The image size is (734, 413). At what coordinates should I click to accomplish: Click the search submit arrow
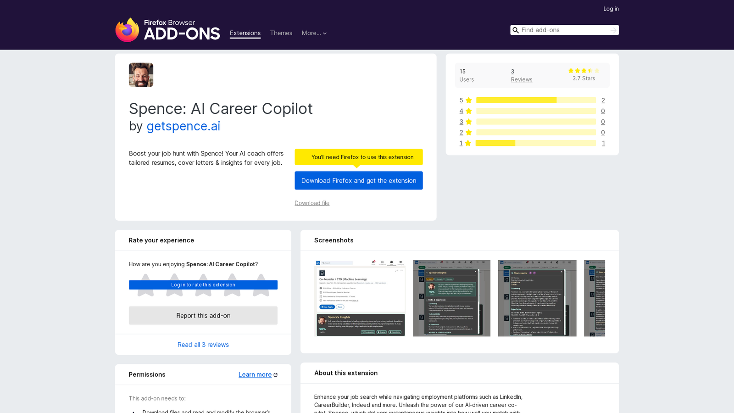coord(613,30)
